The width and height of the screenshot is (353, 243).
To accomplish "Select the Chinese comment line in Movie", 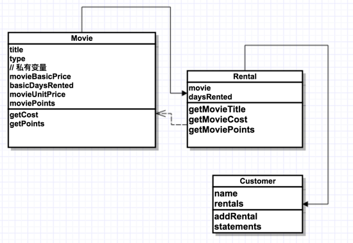I will pyautogui.click(x=28, y=68).
